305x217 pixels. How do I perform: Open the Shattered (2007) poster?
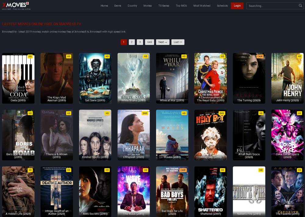tap(210, 191)
